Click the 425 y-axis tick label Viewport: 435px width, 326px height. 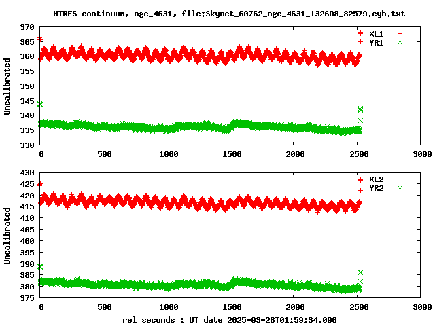pyautogui.click(x=27, y=184)
